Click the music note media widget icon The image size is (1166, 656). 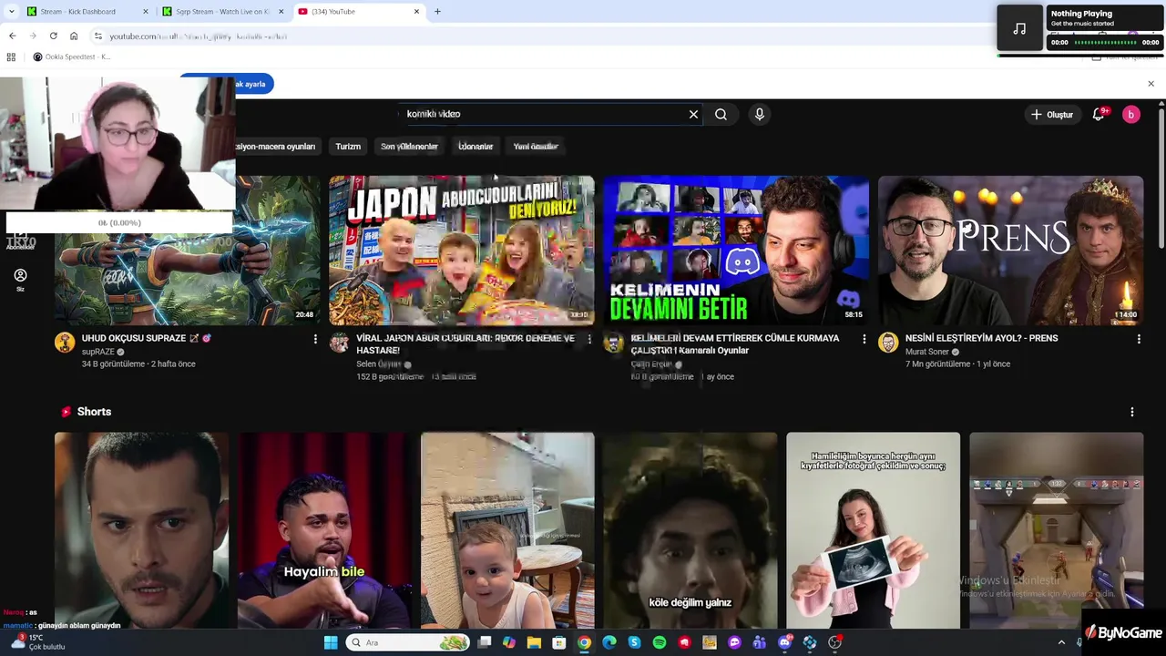(x=1020, y=28)
